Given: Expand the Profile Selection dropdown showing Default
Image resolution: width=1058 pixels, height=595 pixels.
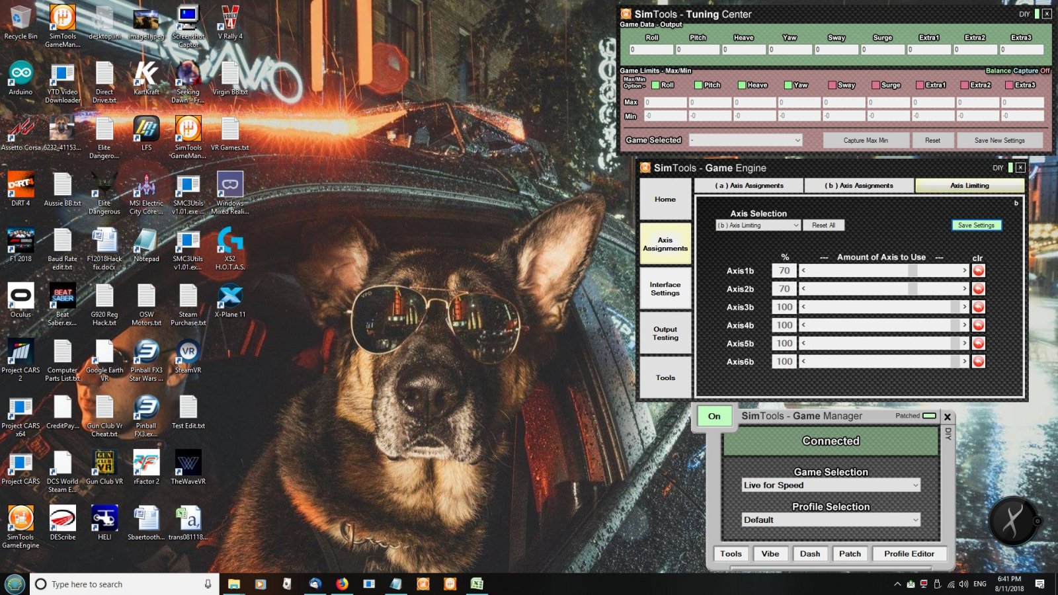Looking at the screenshot, I should pos(831,520).
